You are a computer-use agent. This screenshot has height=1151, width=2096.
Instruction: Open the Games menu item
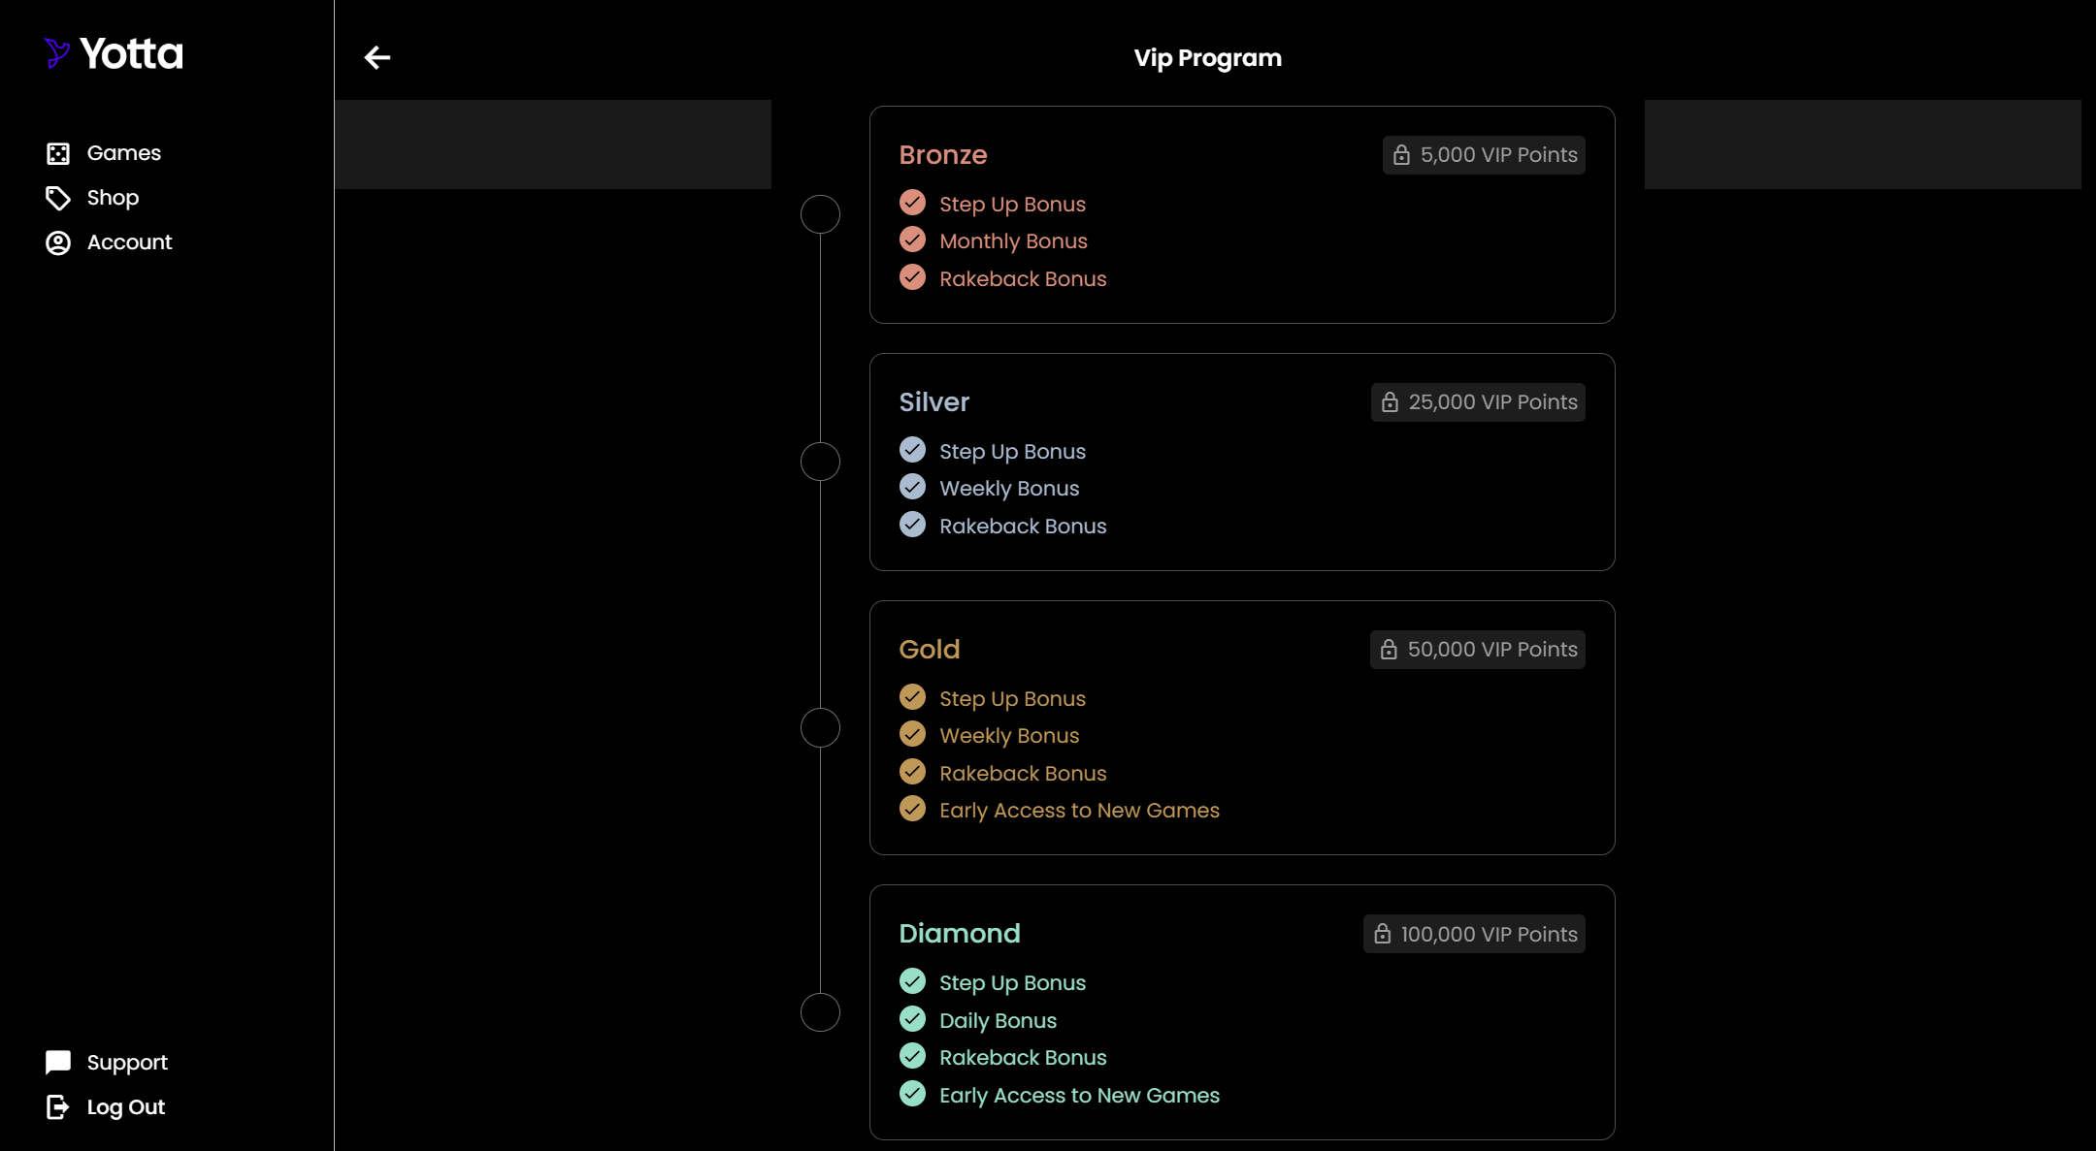point(124,153)
